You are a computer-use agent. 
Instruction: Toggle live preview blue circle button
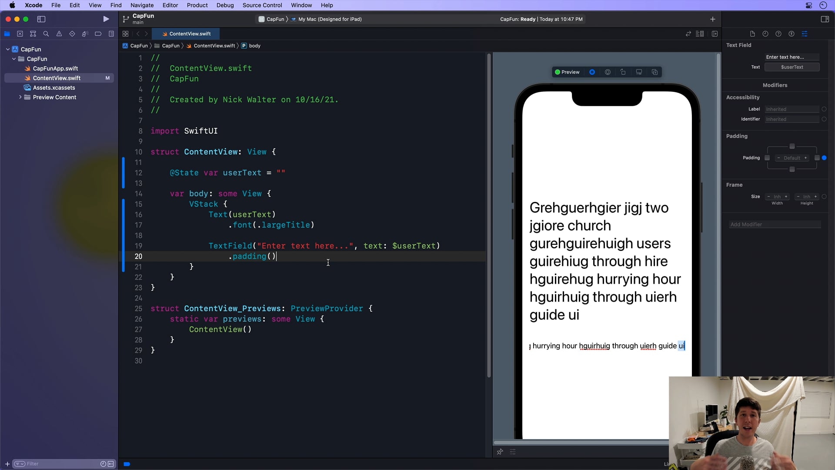click(592, 72)
